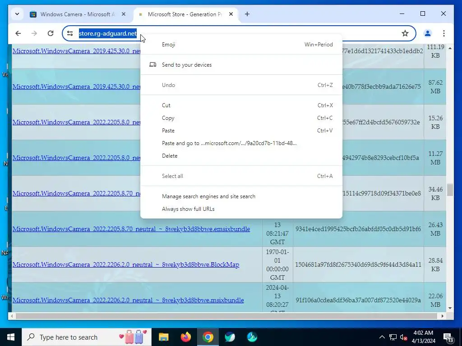Click the 28.84 KB size cell
462x346 pixels.
[435, 264]
